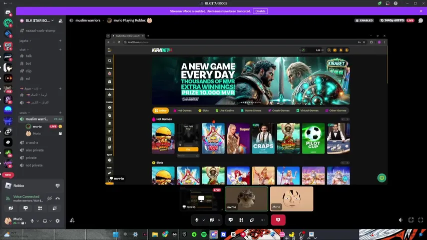The height and width of the screenshot is (240, 427).
Task: Stop watching stream red button
Action: pyautogui.click(x=278, y=220)
